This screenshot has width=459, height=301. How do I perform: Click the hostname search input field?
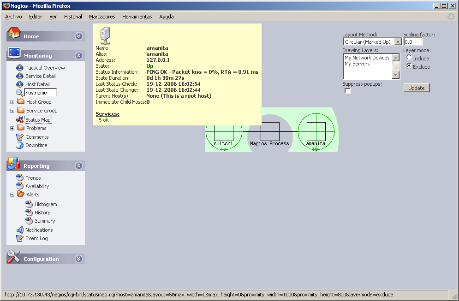tap(41, 93)
